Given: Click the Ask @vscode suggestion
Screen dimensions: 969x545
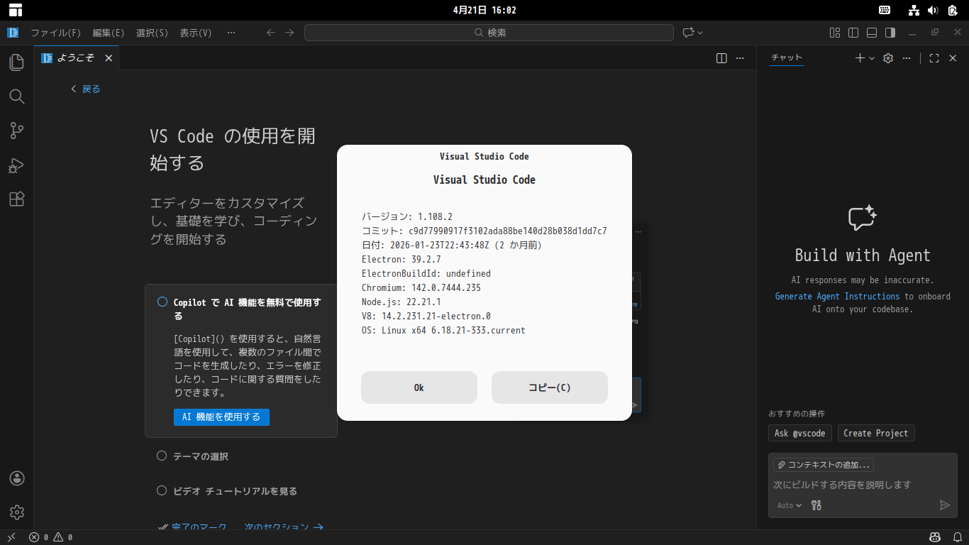Looking at the screenshot, I should click(x=800, y=433).
